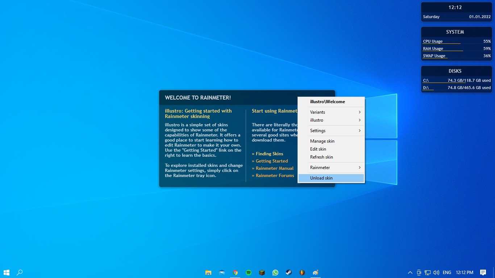Click Saturday in clock skin
The image size is (495, 278).
pos(431,17)
